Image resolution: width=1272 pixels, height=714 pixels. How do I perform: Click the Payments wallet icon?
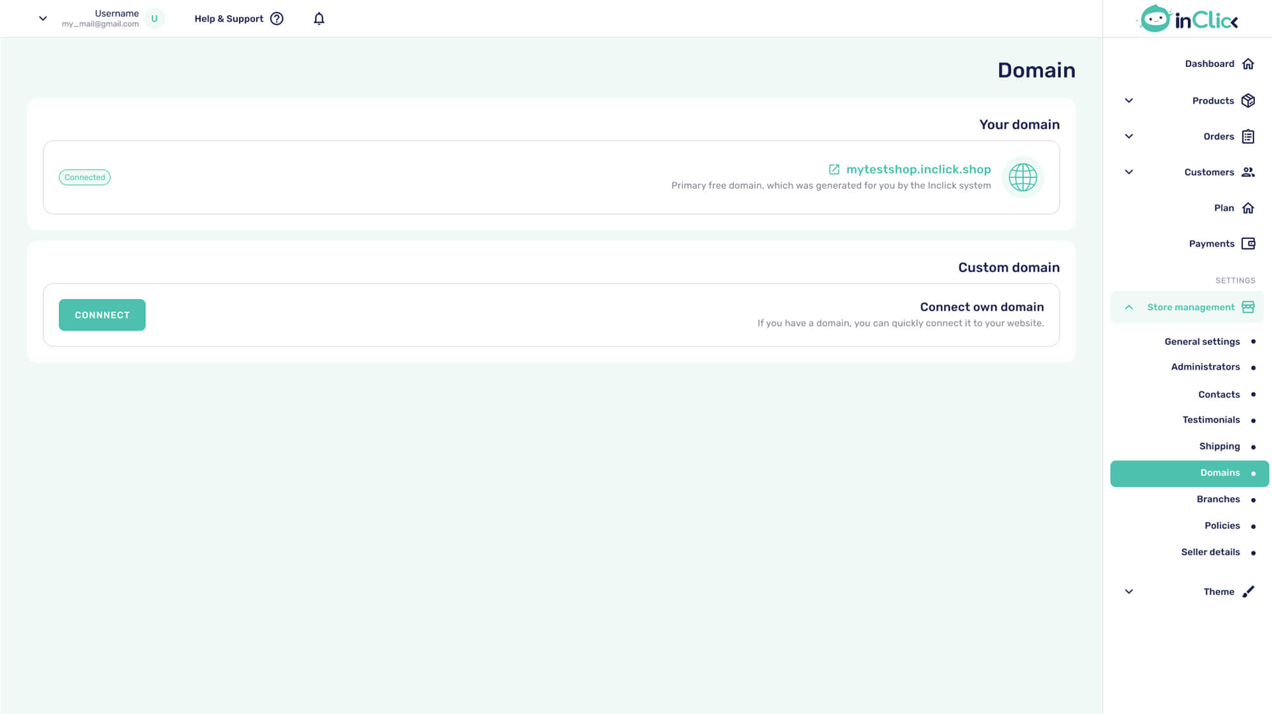click(1248, 243)
